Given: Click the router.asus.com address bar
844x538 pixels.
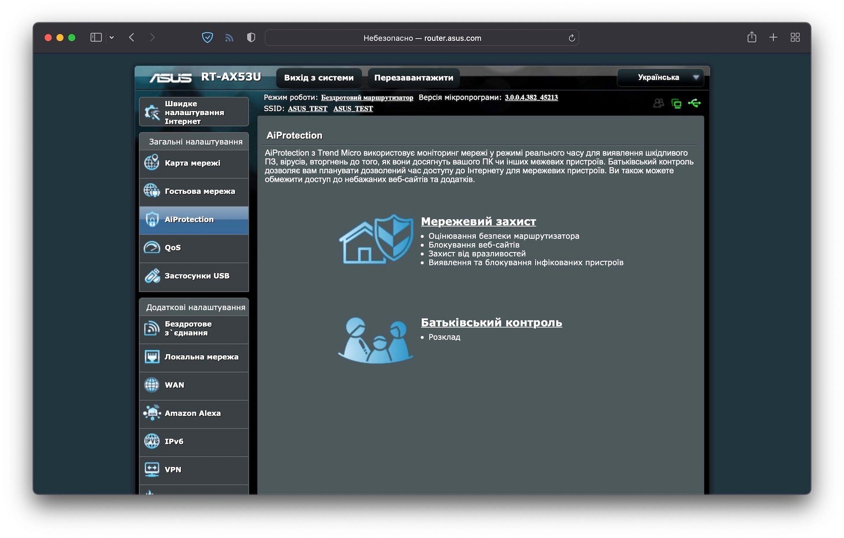Looking at the screenshot, I should (422, 38).
